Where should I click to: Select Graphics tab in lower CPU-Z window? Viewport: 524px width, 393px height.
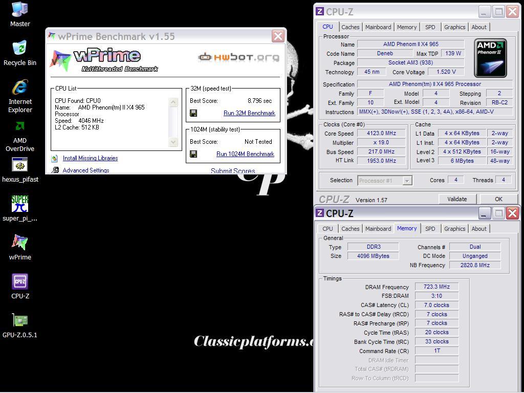click(454, 229)
